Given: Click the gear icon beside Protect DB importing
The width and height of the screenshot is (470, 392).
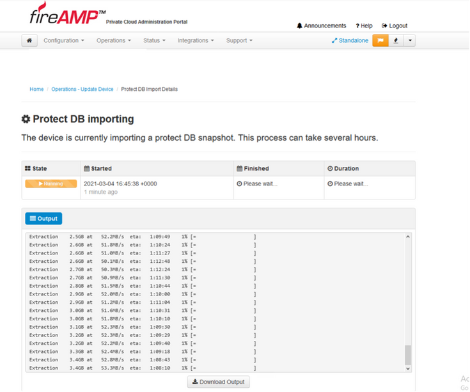Looking at the screenshot, I should pyautogui.click(x=26, y=119).
